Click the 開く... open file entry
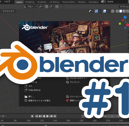Screen dimensions: 129x126 [31, 97]
